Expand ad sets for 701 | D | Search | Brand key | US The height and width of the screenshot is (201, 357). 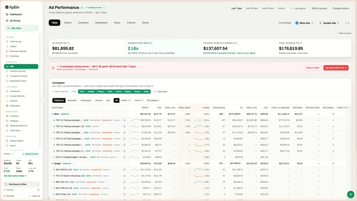pos(105,176)
